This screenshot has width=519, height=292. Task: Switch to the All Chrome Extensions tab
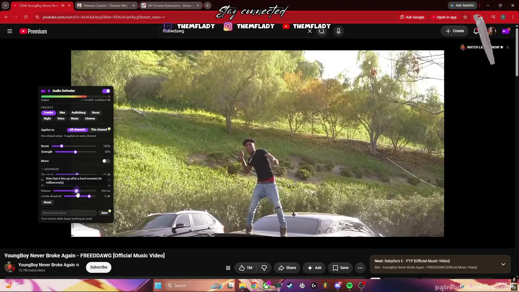tap(170, 6)
